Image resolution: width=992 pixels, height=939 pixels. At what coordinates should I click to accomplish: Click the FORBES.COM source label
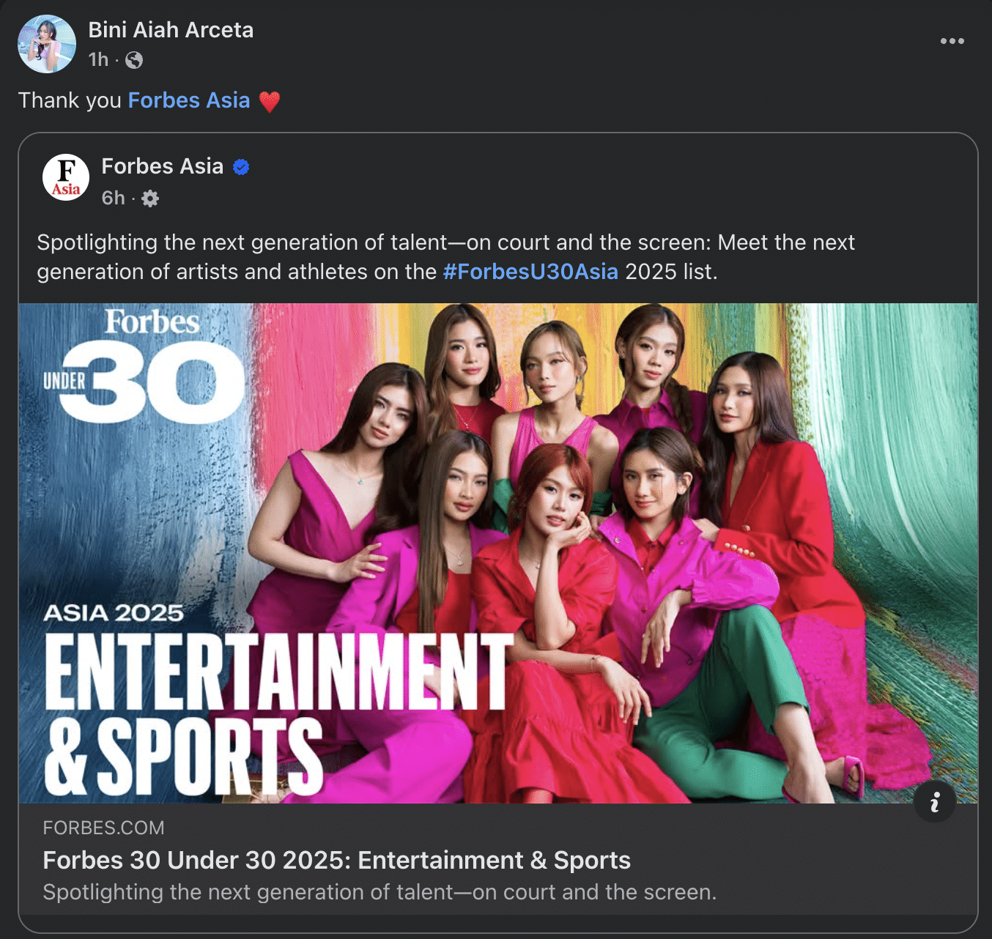pyautogui.click(x=103, y=828)
